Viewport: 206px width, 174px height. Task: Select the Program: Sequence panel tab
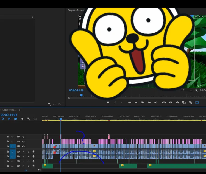[76, 10]
